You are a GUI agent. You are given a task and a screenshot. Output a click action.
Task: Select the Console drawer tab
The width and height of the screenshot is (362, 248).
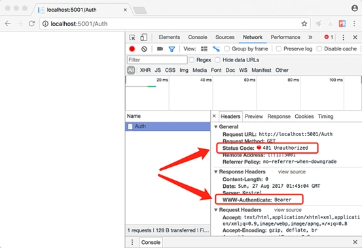(151, 242)
